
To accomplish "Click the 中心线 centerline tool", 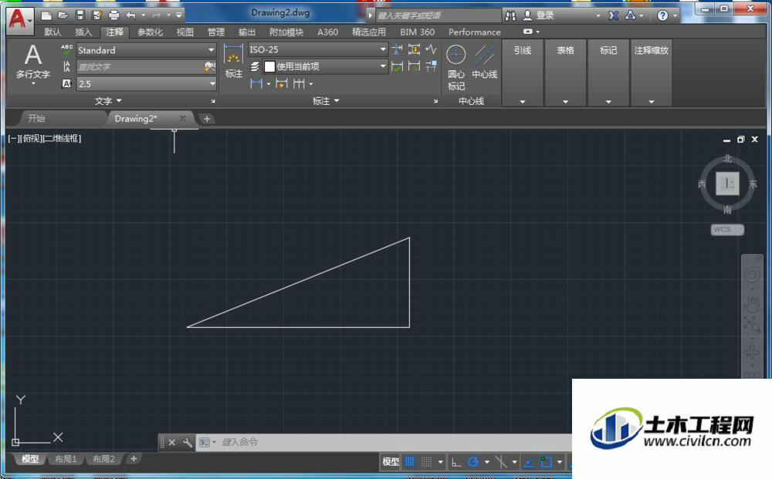I will (485, 62).
